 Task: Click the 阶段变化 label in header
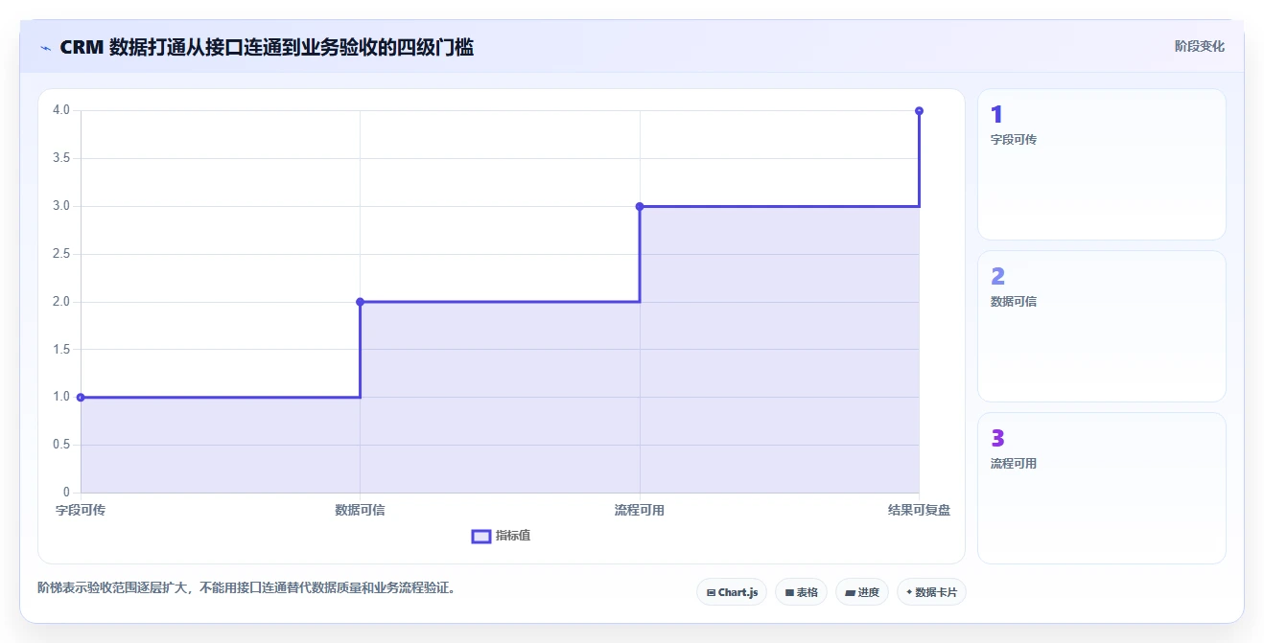(x=1199, y=46)
